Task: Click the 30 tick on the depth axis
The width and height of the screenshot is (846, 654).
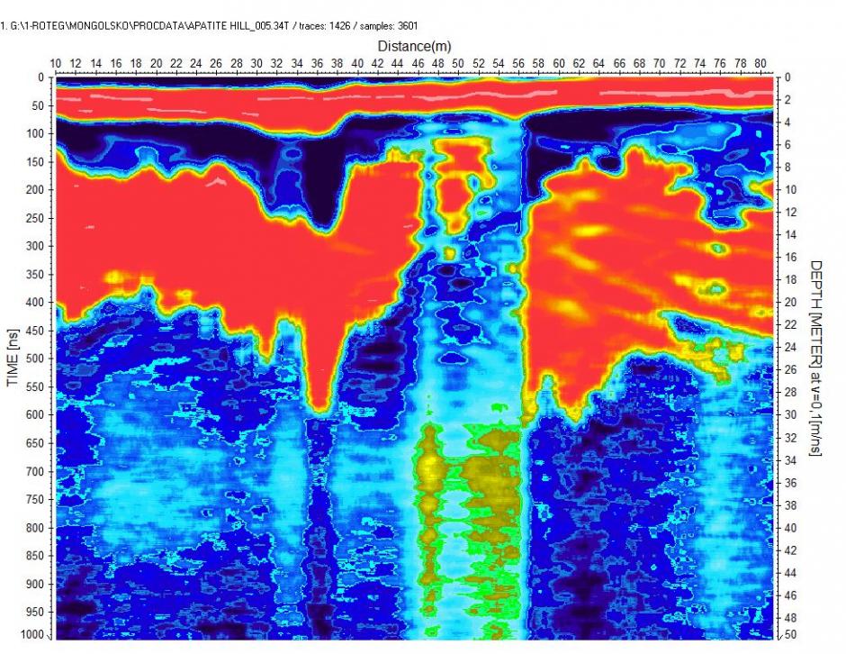Action: (x=787, y=415)
